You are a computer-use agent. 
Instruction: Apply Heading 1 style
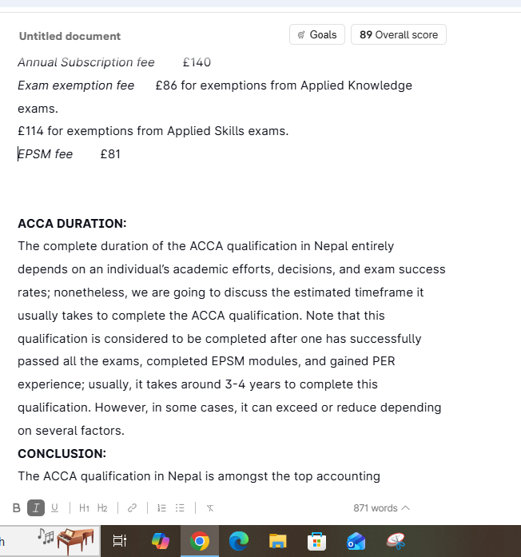(x=84, y=508)
